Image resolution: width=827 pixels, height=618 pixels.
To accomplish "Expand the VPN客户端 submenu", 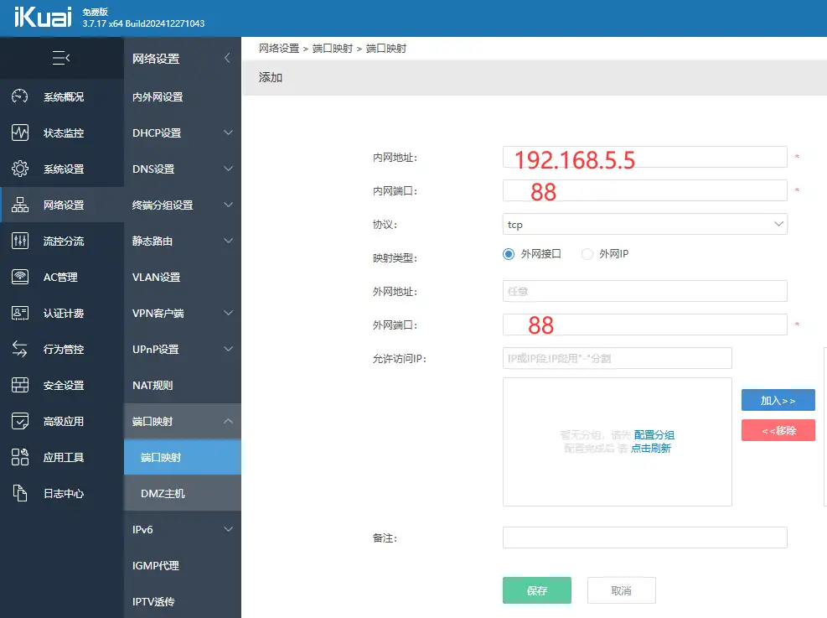I will click(x=183, y=313).
